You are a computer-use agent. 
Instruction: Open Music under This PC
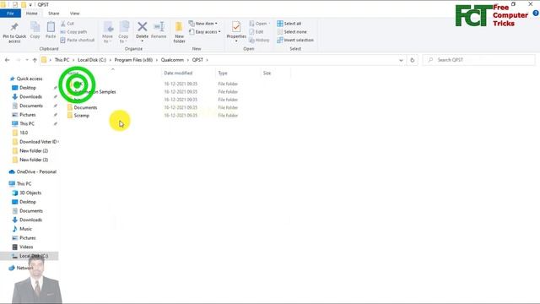(x=25, y=229)
